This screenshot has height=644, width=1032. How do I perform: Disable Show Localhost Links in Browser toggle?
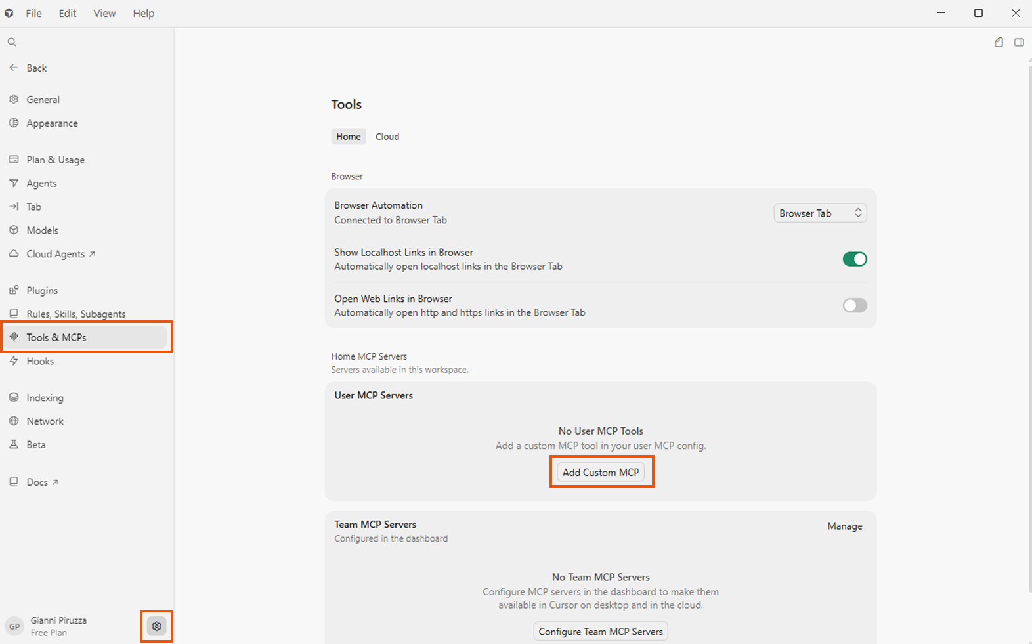[x=855, y=259]
